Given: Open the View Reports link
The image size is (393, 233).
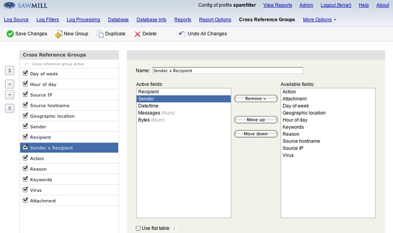Looking at the screenshot, I should (x=278, y=5).
